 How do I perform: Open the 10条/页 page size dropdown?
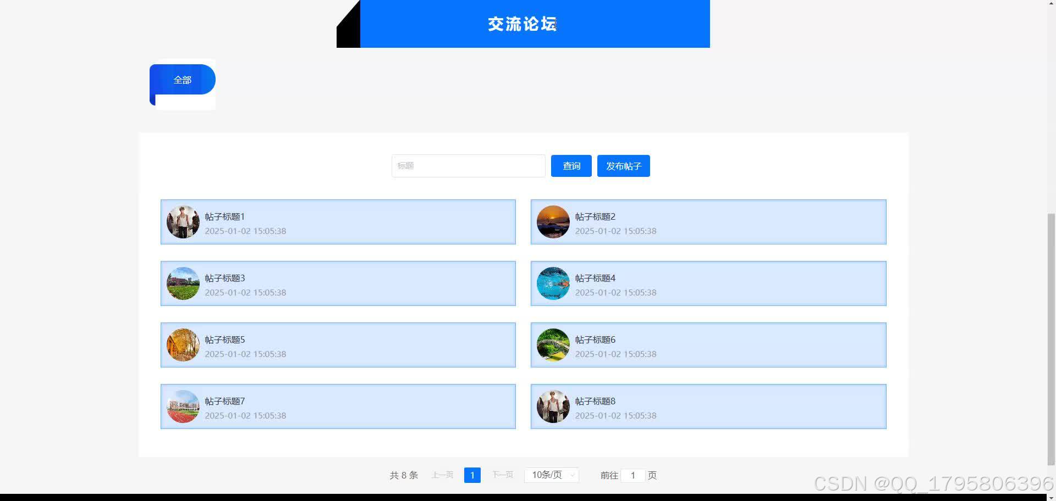click(552, 475)
